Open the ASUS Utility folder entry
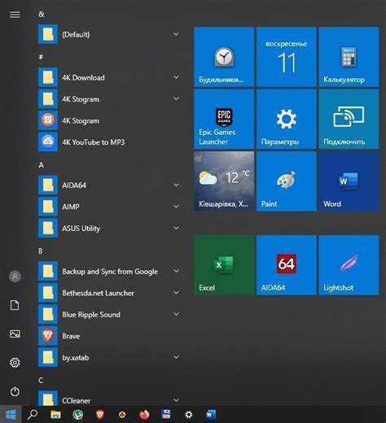Image resolution: width=386 pixels, height=423 pixels. pos(110,228)
